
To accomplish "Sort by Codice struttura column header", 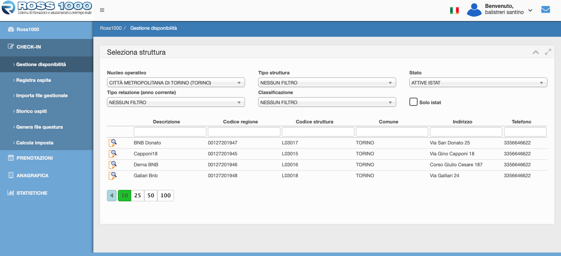I will point(314,122).
